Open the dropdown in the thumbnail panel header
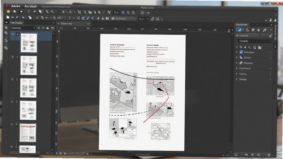 coord(23,28)
